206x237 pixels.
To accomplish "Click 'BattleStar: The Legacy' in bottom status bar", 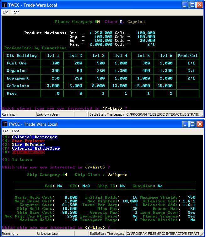I will tap(107, 234).
